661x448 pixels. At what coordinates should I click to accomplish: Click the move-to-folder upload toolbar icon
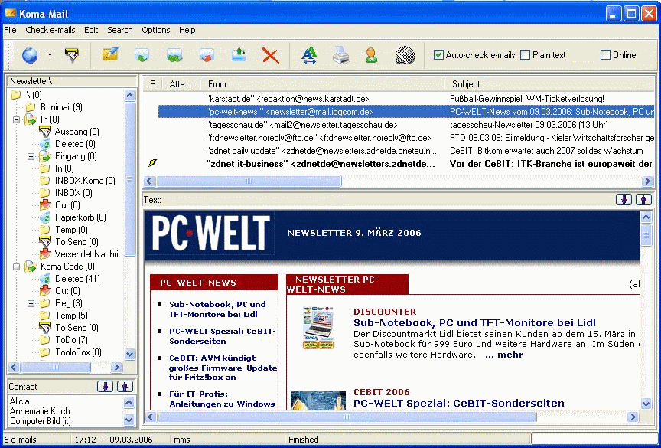pyautogui.click(x=239, y=55)
